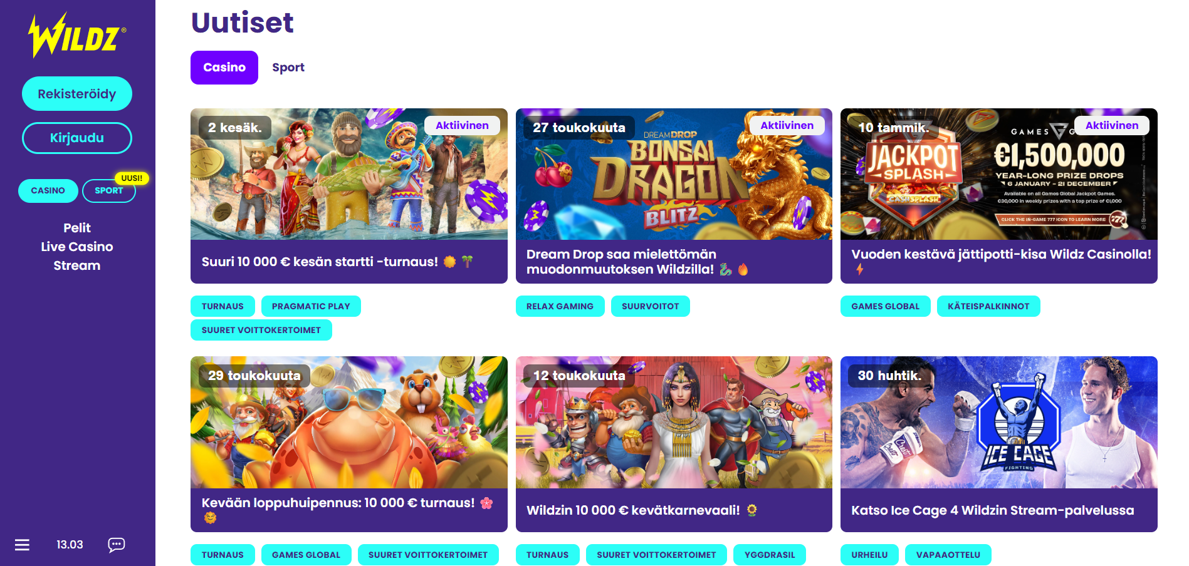Select the KÄTEISPALKINNOT tag
Image resolution: width=1189 pixels, height=566 pixels.
[x=988, y=306]
